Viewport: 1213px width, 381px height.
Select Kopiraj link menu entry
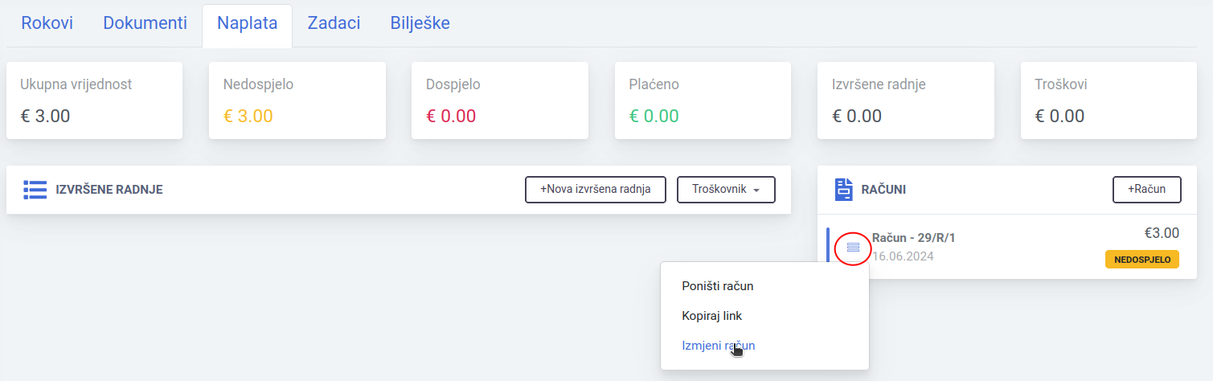click(x=711, y=316)
